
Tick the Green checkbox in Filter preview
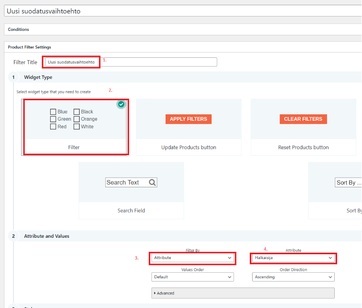53,119
